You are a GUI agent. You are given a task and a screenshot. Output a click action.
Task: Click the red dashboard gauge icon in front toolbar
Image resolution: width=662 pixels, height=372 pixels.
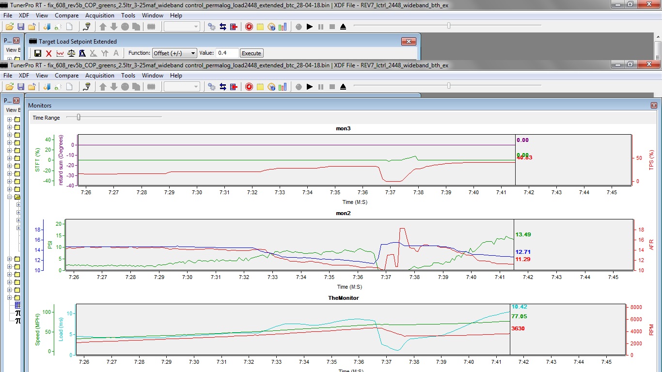click(x=249, y=87)
